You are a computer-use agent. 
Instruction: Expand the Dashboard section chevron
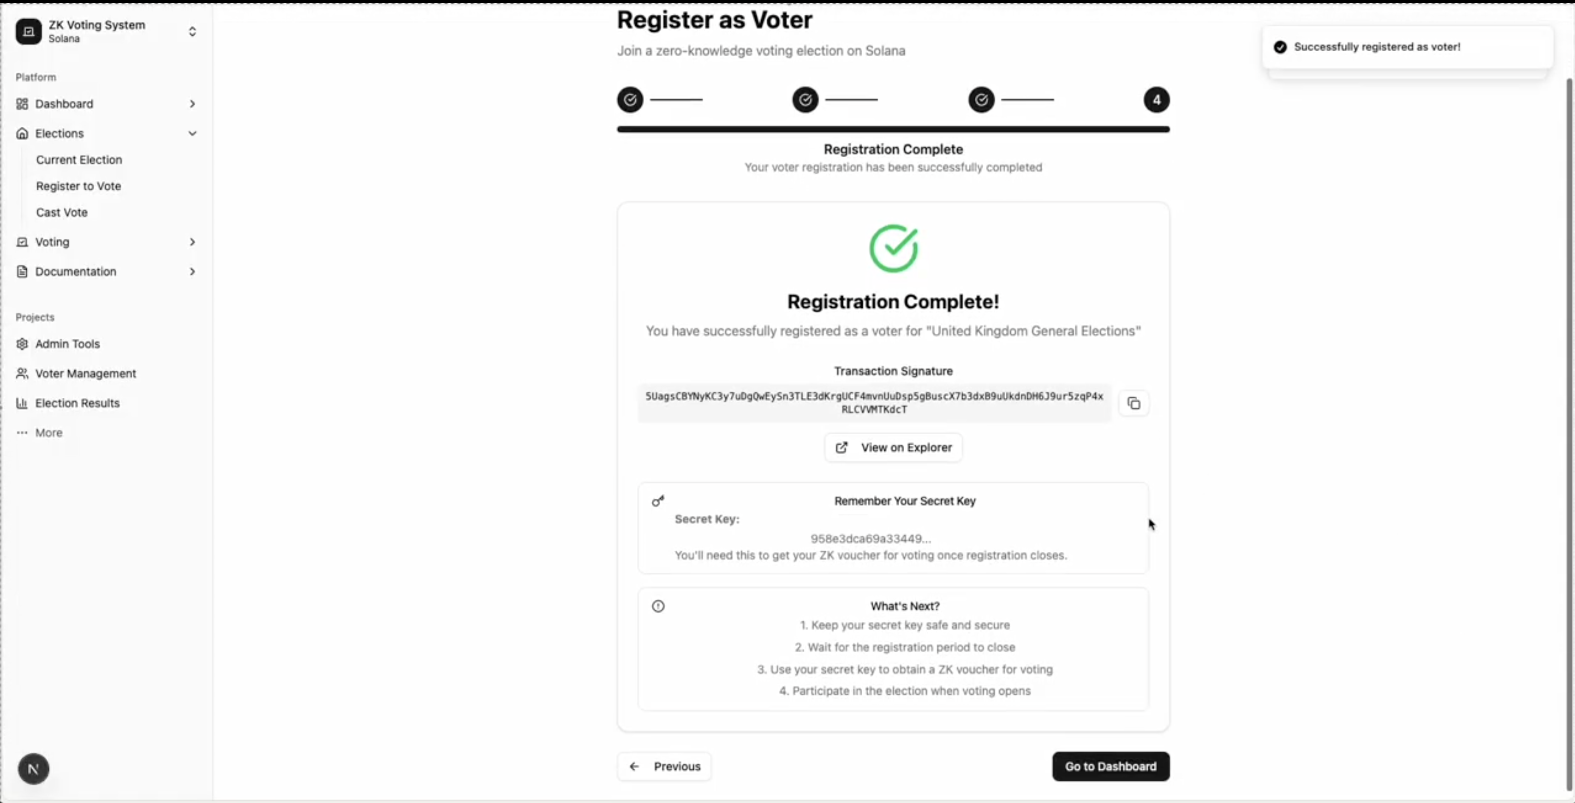click(x=192, y=104)
